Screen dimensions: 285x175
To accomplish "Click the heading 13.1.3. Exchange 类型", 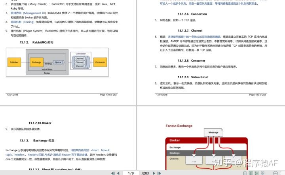I will point(37,141).
